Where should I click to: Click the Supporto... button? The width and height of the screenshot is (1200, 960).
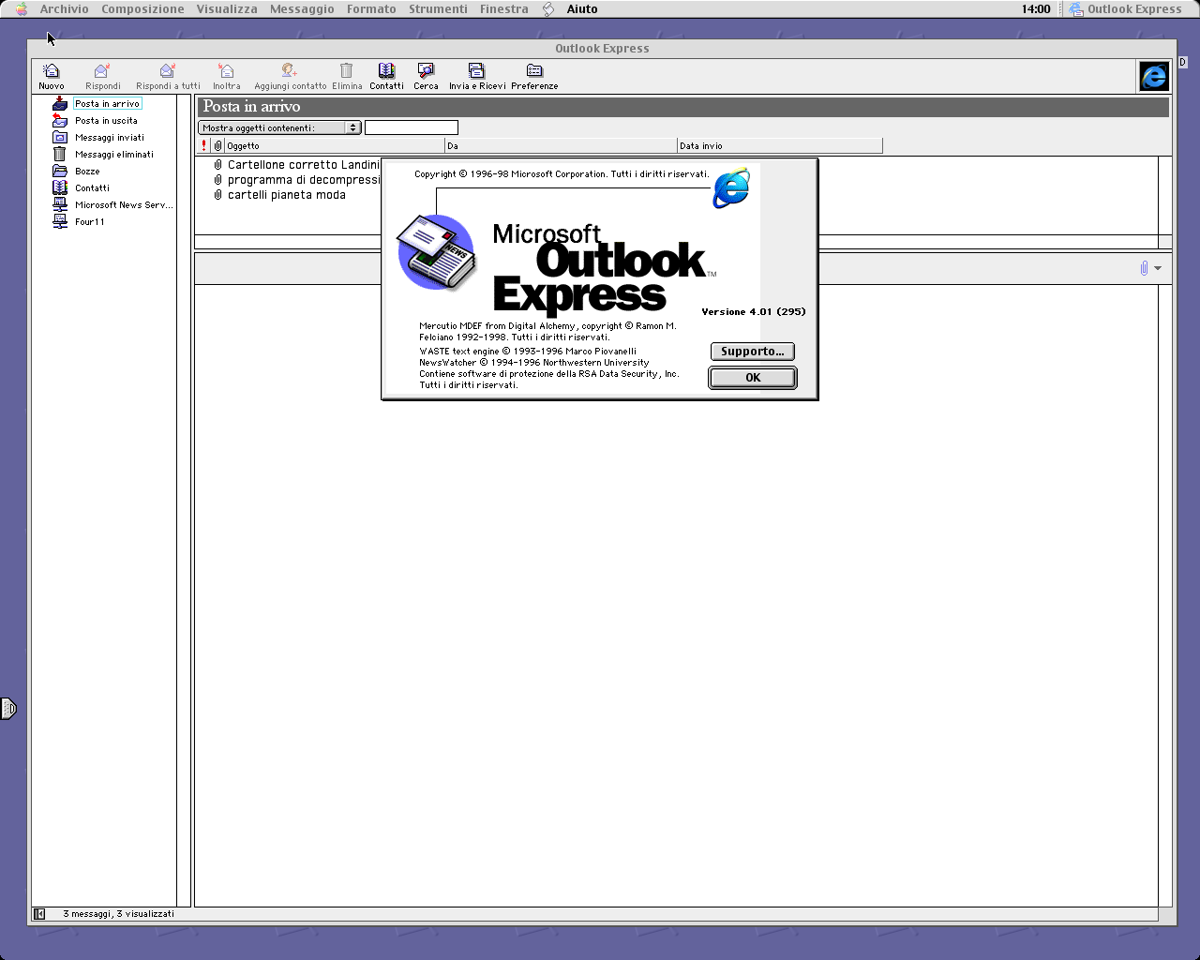click(753, 352)
